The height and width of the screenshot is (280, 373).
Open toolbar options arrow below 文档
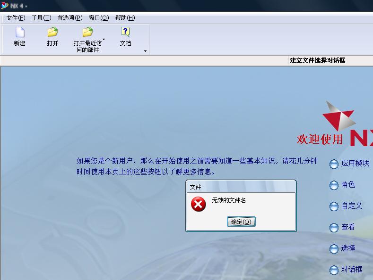pos(145,51)
